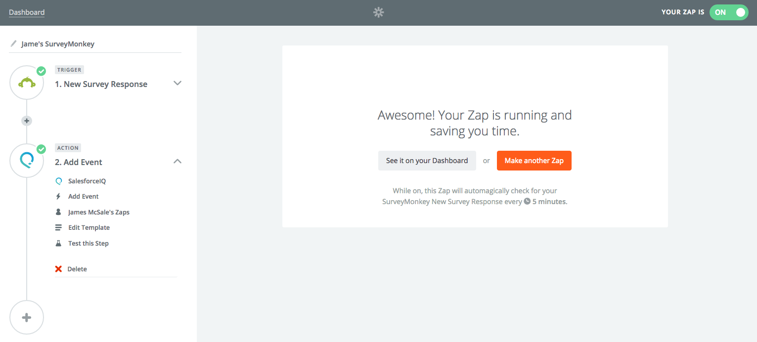Viewport: 757px width, 342px height.
Task: Click See it on your Dashboard button
Action: click(x=427, y=161)
